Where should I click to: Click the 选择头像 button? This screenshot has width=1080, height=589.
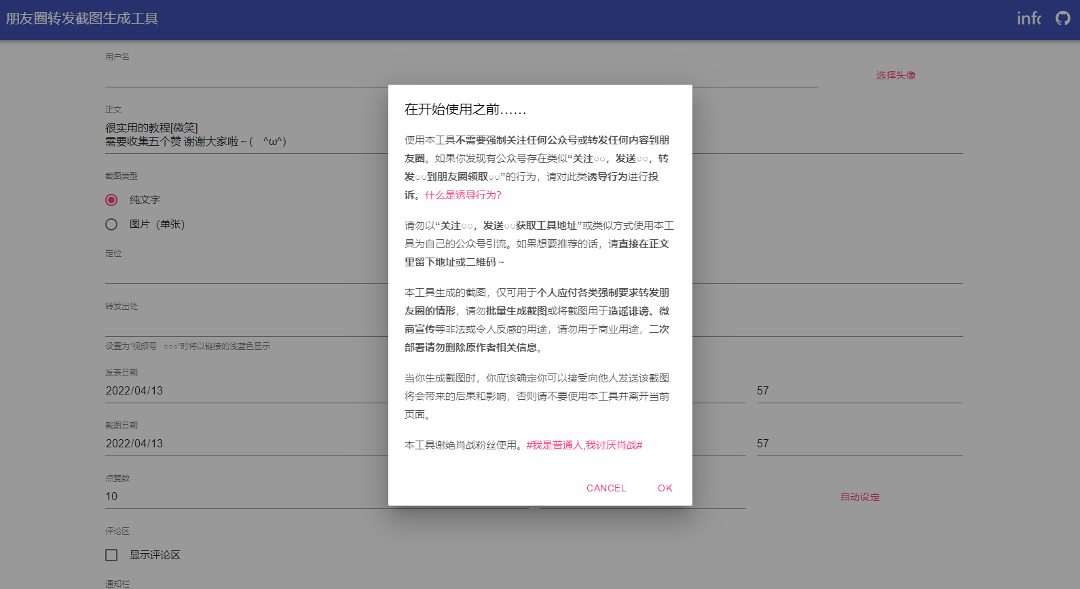pos(895,75)
